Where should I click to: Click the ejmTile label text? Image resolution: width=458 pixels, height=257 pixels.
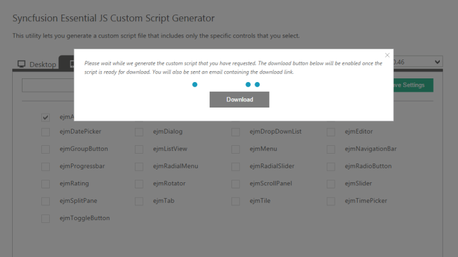click(260, 200)
